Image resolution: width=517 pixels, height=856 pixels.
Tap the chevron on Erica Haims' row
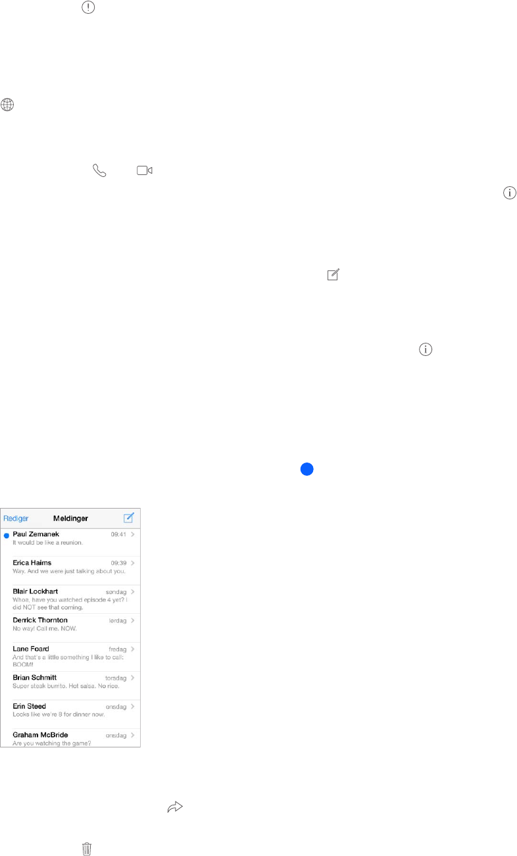tap(133, 563)
